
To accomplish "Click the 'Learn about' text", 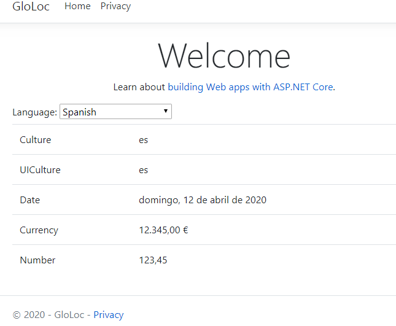I will 139,87.
